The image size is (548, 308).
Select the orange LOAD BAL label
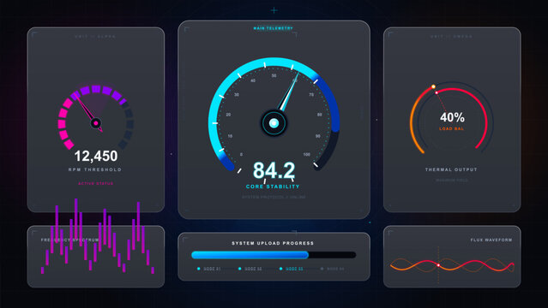pos(452,128)
